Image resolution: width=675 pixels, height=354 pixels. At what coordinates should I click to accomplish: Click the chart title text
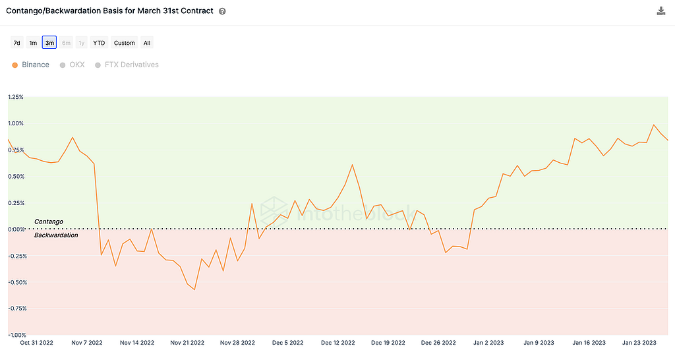click(x=109, y=12)
